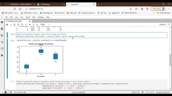Click the Not syncing profile button

[x=158, y=9]
